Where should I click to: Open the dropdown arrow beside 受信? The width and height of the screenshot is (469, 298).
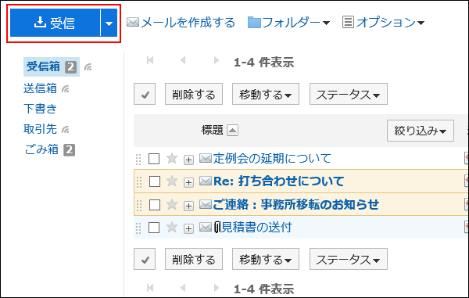click(x=109, y=23)
